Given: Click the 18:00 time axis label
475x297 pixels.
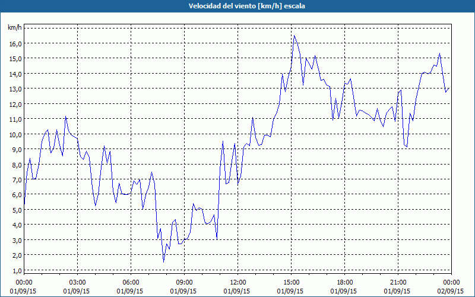Looking at the screenshot, I should click(344, 283).
